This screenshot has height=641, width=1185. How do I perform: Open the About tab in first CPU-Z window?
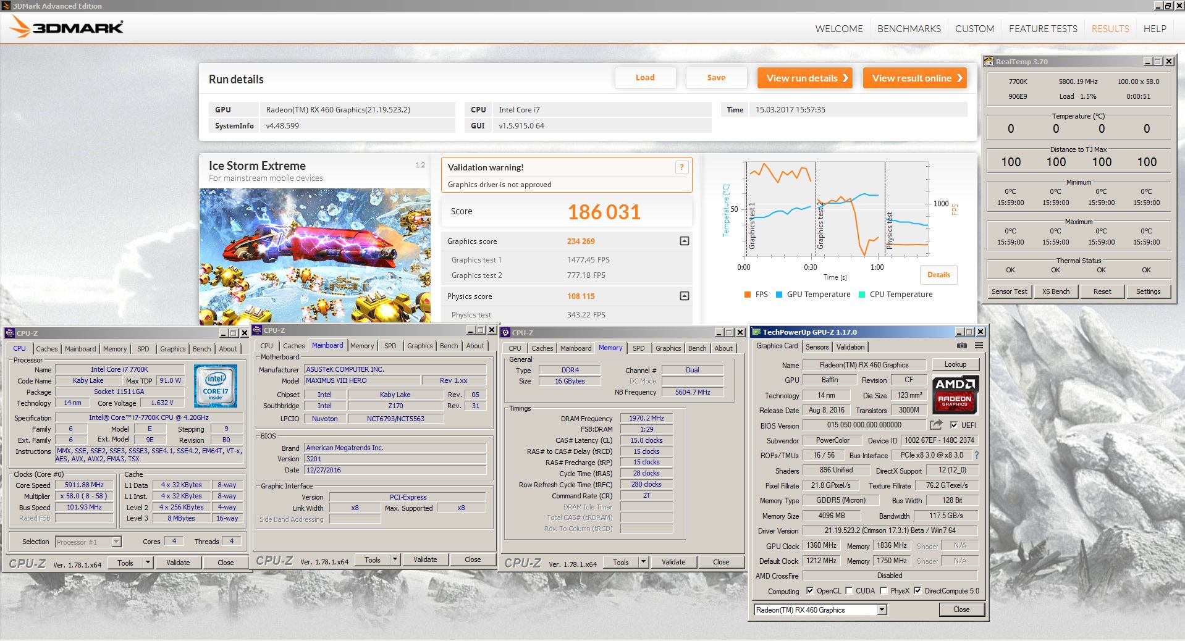click(228, 349)
